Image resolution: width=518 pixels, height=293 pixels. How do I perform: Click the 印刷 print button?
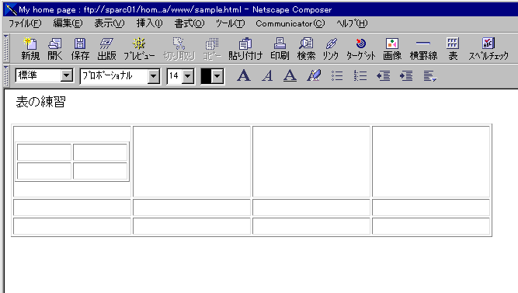click(x=280, y=49)
